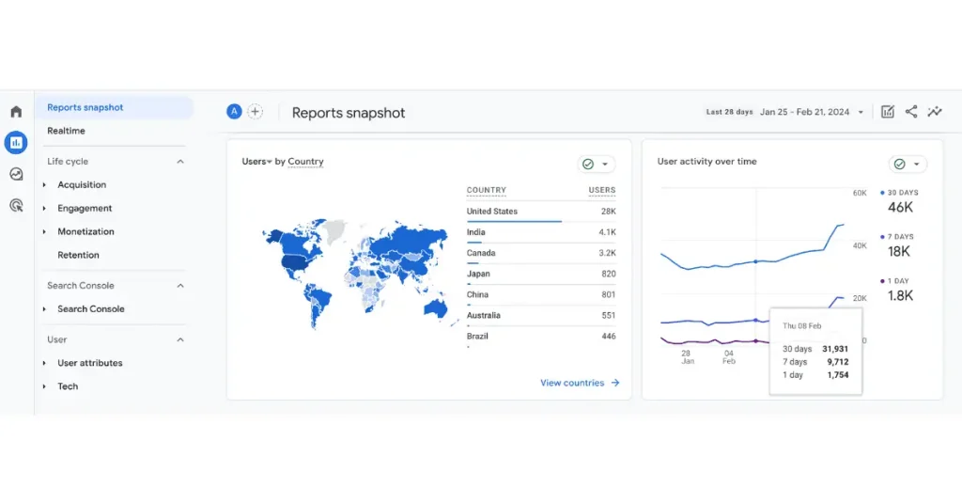This screenshot has width=962, height=504.
Task: Select the Japan table row
Action: point(541,274)
